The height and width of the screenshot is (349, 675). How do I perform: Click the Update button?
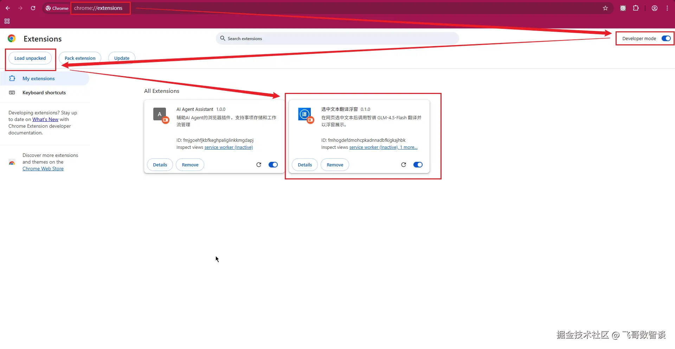(122, 58)
